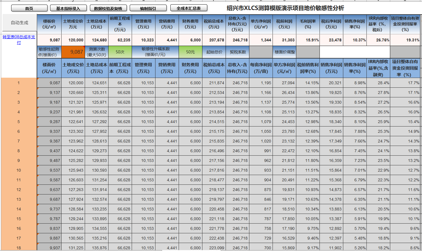Select the green 50元 升幅系数 cell
This screenshot has width=422, height=251.
[x=190, y=52]
